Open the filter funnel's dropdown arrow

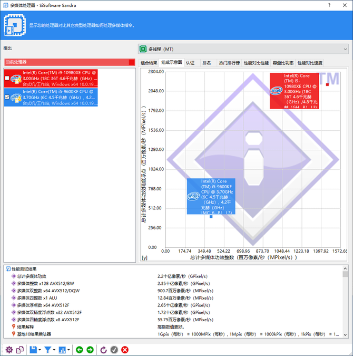54,350
